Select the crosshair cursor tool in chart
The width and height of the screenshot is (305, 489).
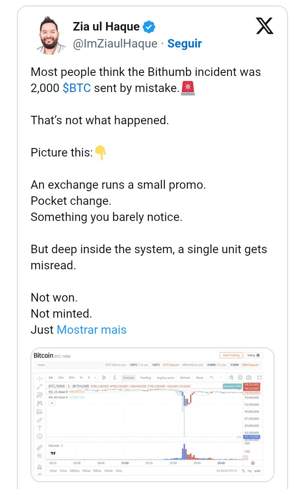[x=40, y=377]
